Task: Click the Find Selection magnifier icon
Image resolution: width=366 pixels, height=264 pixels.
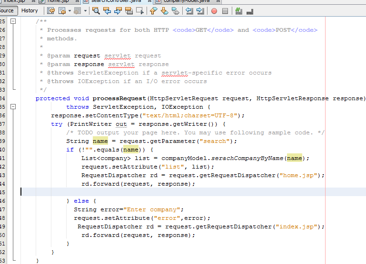Action: tap(96, 11)
